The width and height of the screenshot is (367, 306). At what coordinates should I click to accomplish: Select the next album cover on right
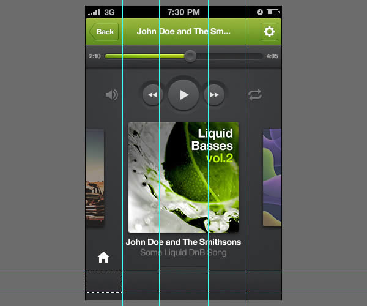coord(272,177)
